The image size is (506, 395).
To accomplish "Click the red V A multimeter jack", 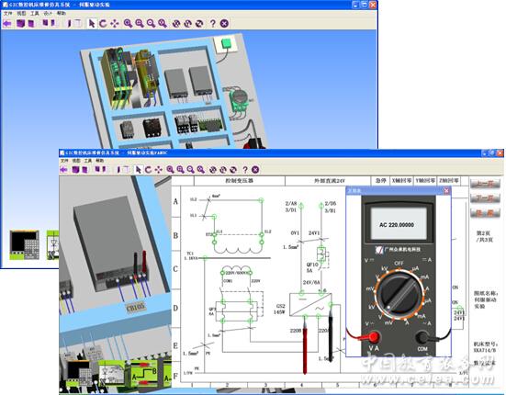I will click(374, 337).
